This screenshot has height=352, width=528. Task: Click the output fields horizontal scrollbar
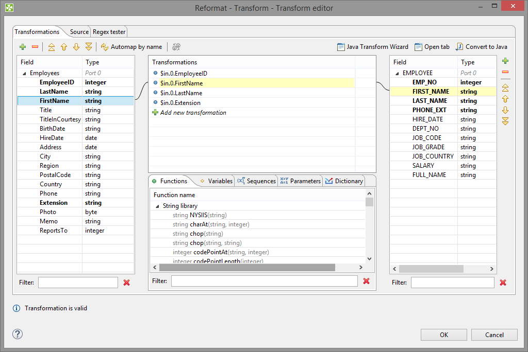pos(432,269)
